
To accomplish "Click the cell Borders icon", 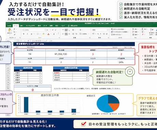I will click(38, 34).
